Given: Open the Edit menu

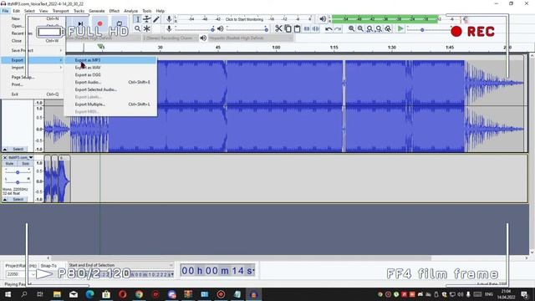Looking at the screenshot, I should [16, 11].
